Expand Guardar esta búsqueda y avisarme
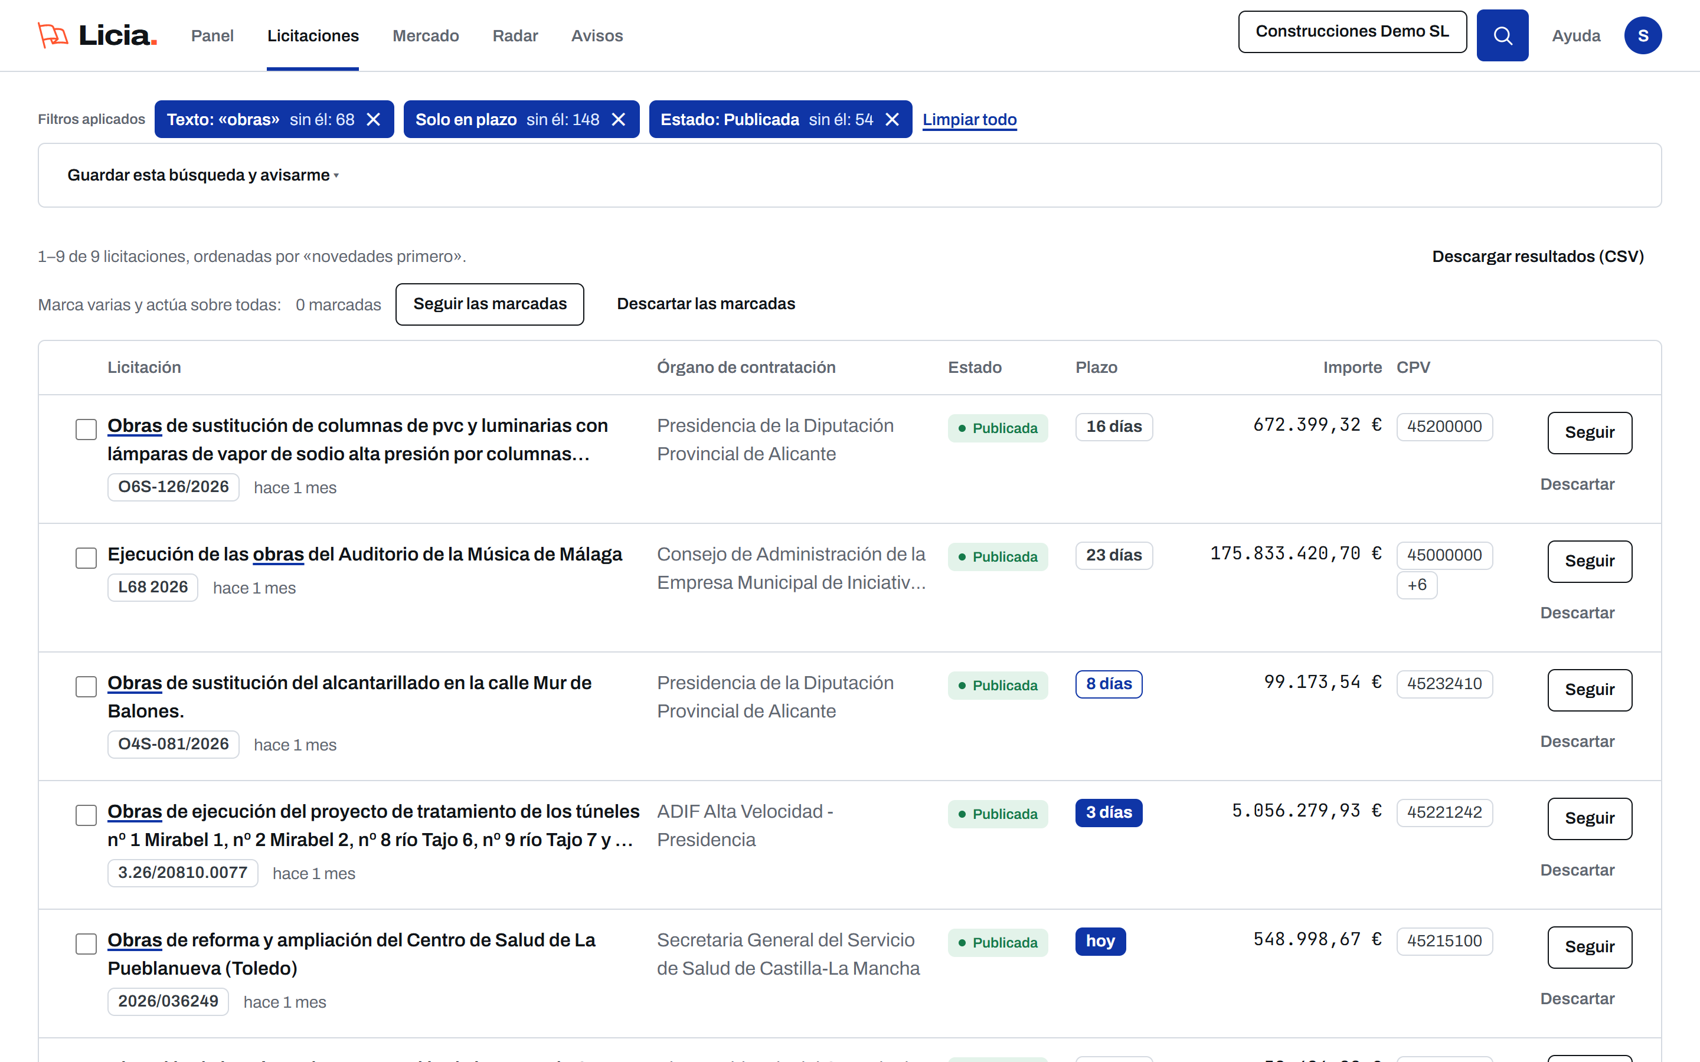1700x1062 pixels. point(203,175)
